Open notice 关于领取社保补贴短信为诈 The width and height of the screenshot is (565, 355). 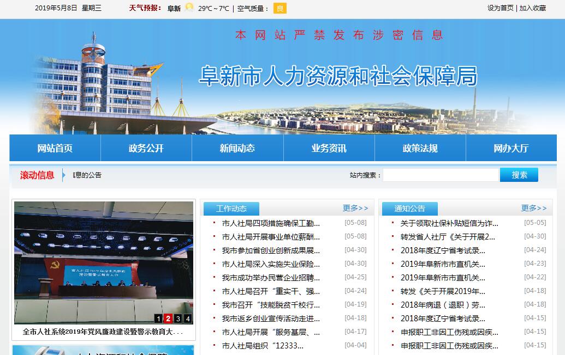coord(449,223)
